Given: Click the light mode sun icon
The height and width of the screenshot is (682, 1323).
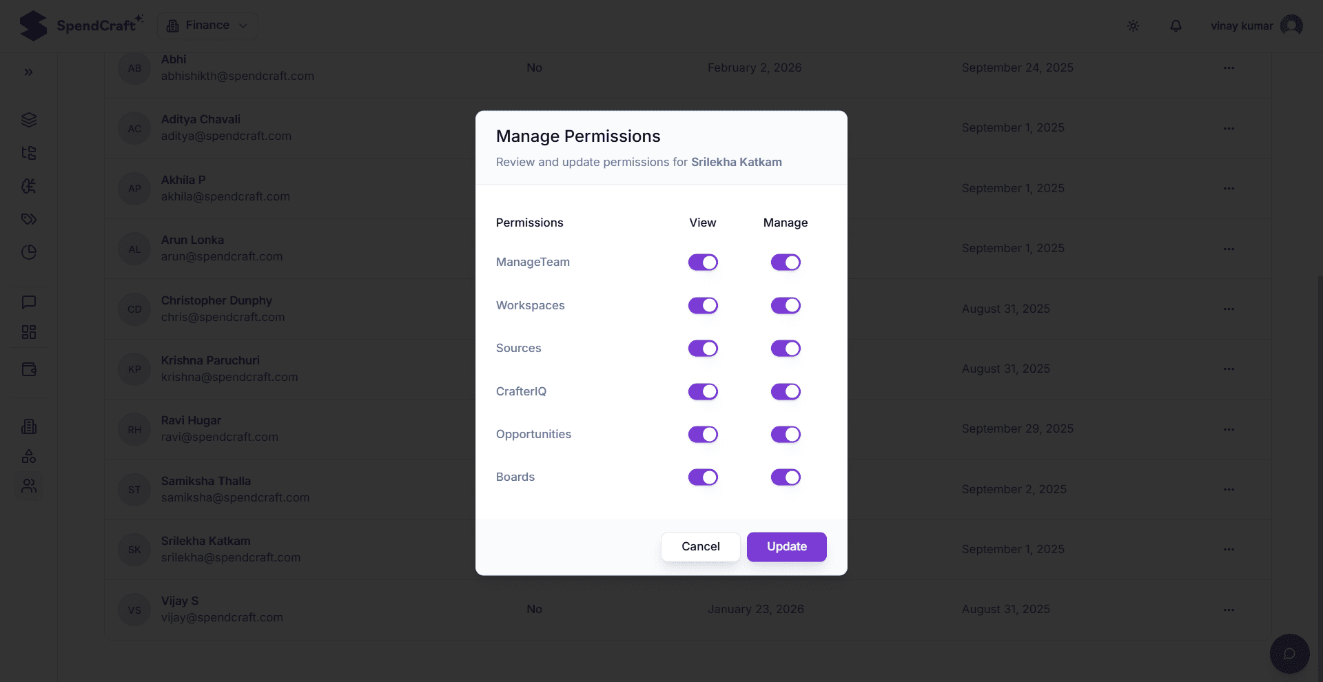Looking at the screenshot, I should click(1134, 25).
